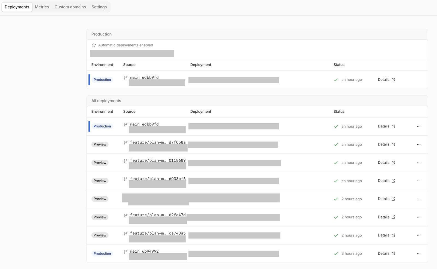Image resolution: width=437 pixels, height=269 pixels.
Task: Open Details for ca743a5 deployment
Action: point(386,235)
